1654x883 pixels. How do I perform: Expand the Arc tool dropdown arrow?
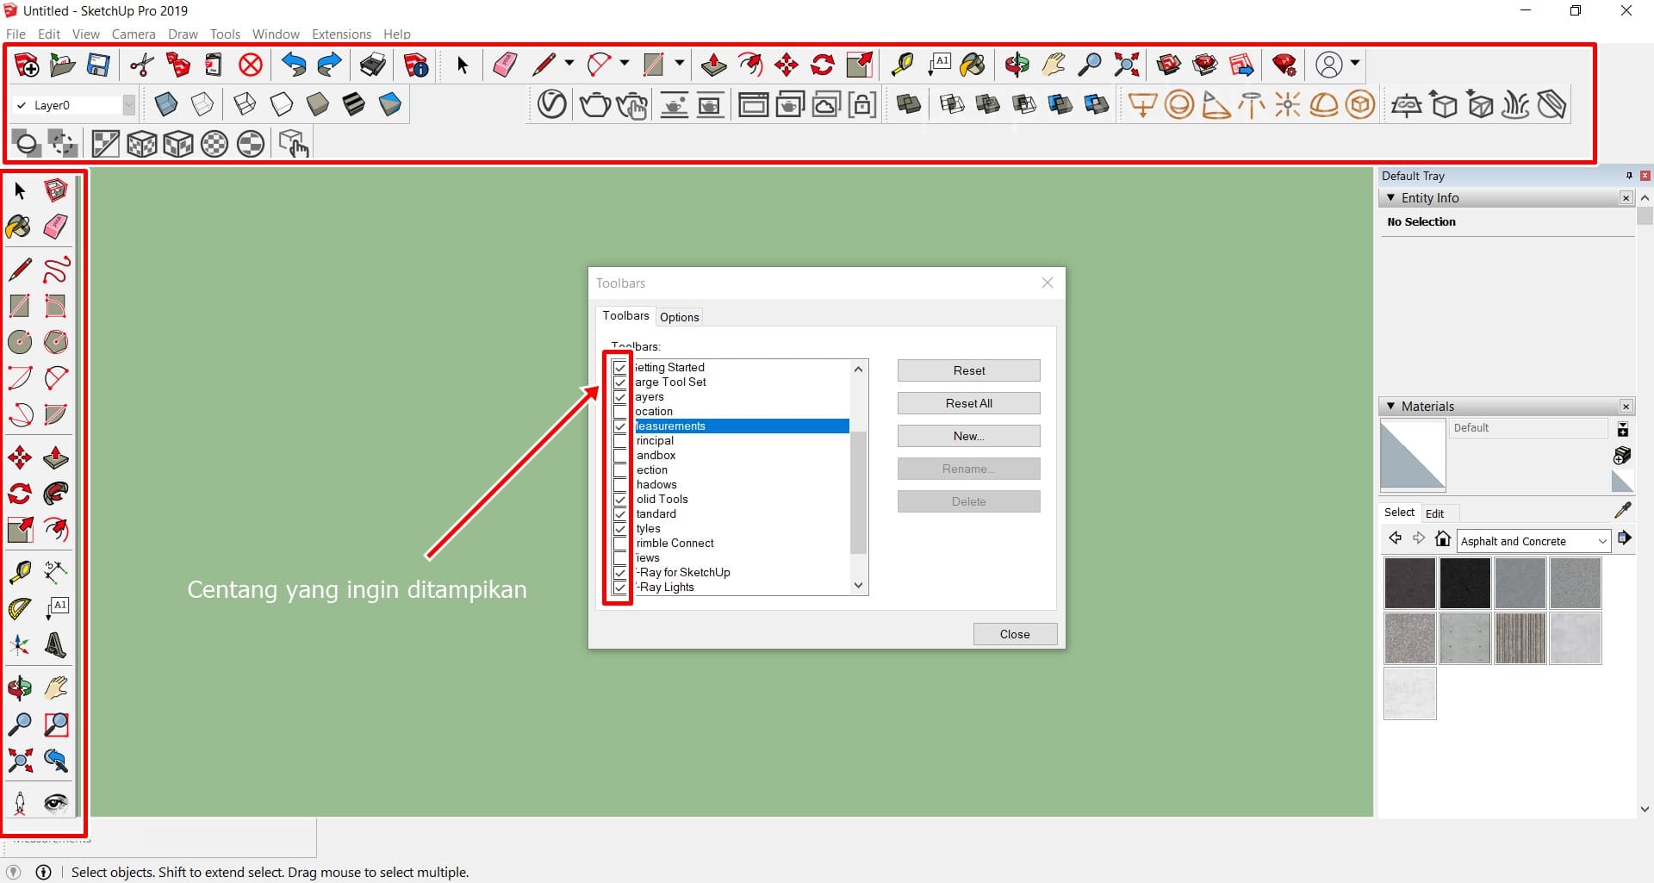pyautogui.click(x=624, y=64)
